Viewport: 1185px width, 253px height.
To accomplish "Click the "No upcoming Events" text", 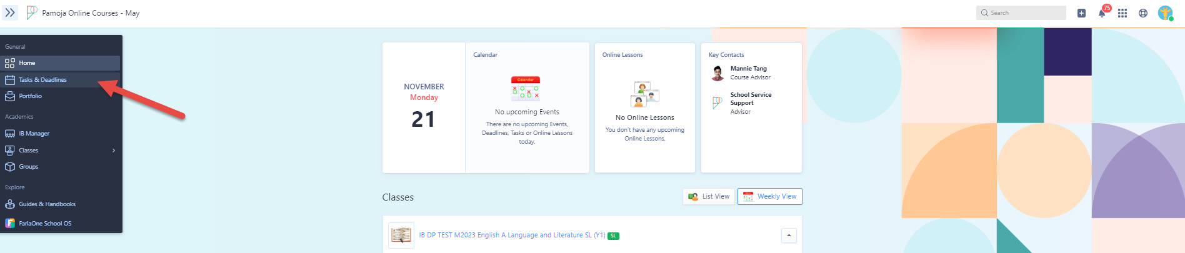I will click(527, 112).
